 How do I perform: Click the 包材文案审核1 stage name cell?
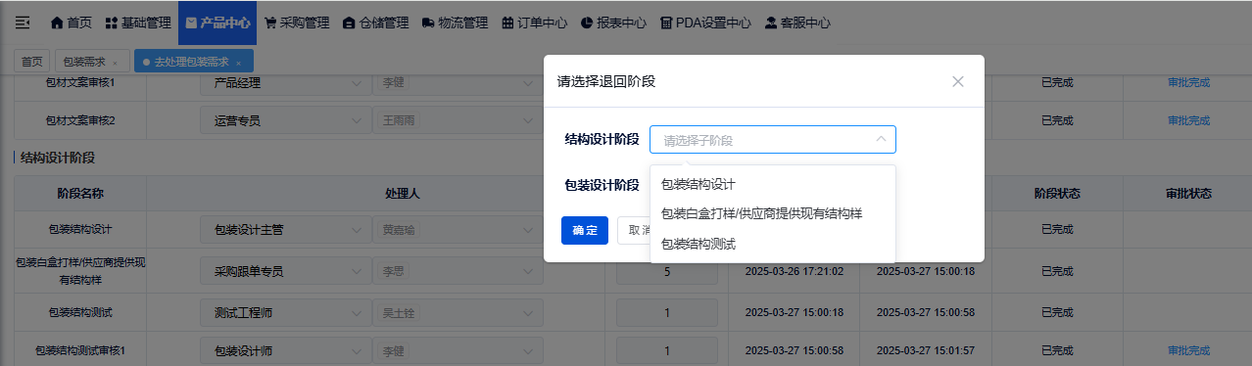[x=80, y=83]
